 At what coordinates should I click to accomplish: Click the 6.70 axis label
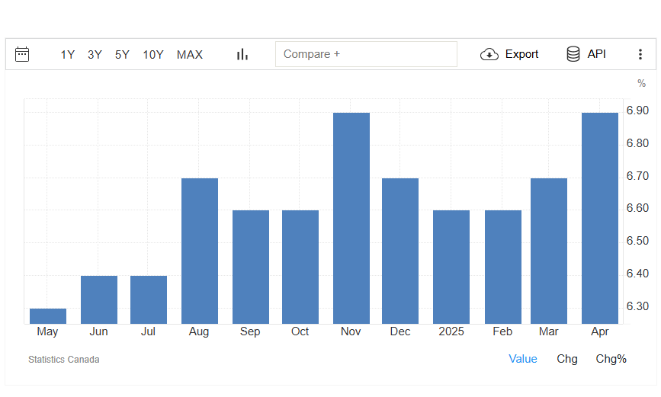coord(637,176)
